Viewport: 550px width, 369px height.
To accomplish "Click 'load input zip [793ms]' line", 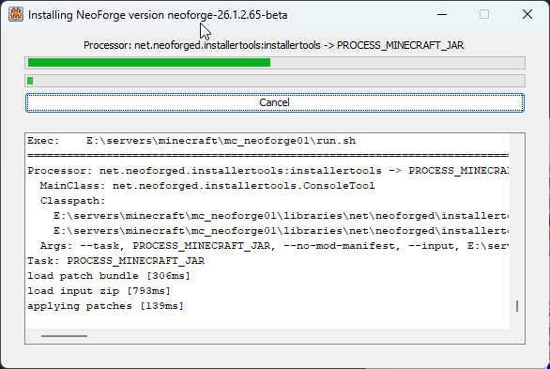I will tap(99, 291).
